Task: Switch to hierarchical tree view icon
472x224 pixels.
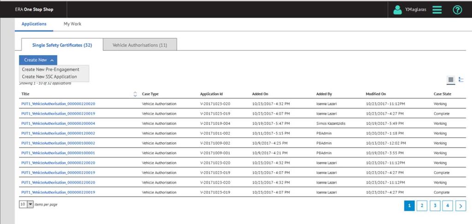Action: 461,80
